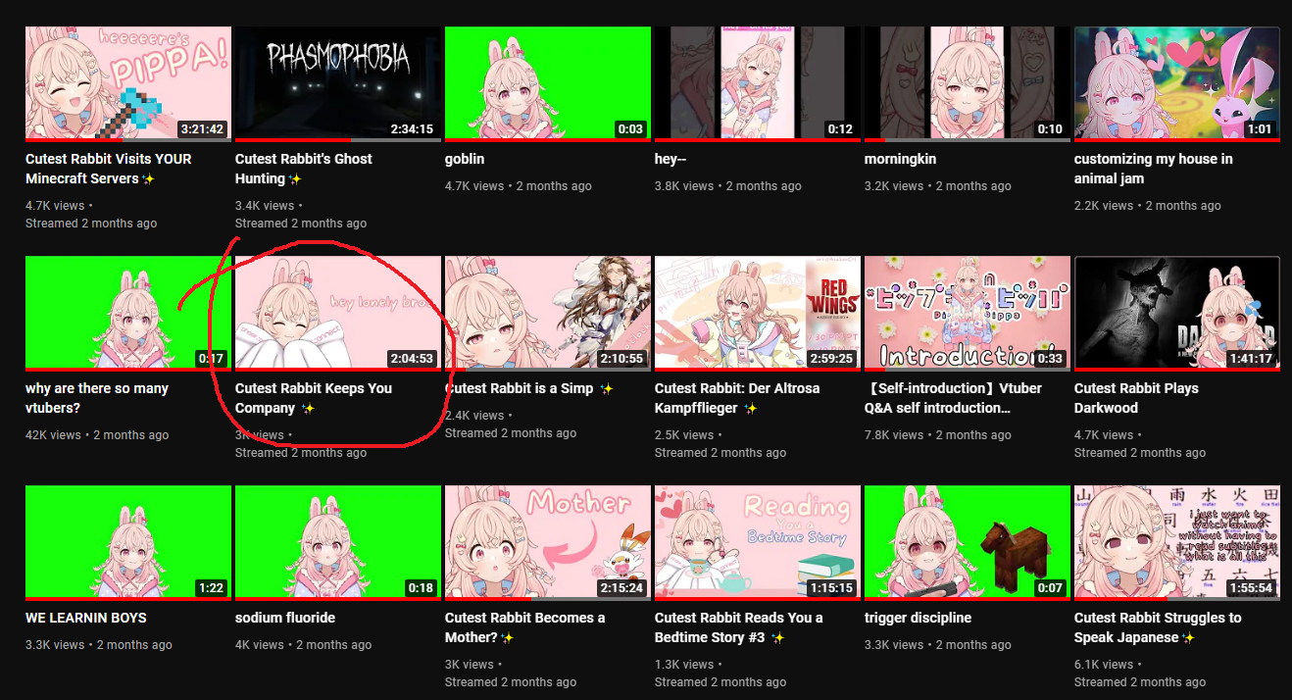Open 'Cutest Rabbit Keeps You Company' video title
The height and width of the screenshot is (700, 1292).
coord(314,398)
